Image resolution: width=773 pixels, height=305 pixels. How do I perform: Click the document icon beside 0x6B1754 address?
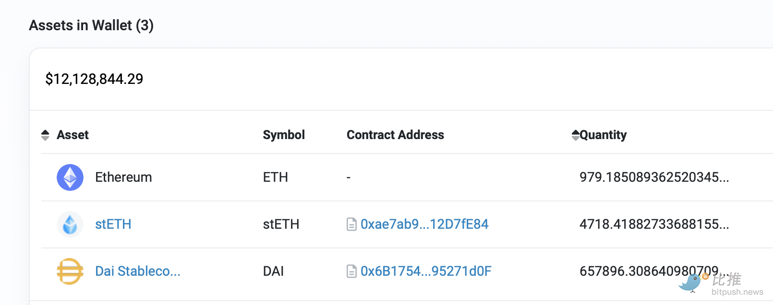coord(351,271)
